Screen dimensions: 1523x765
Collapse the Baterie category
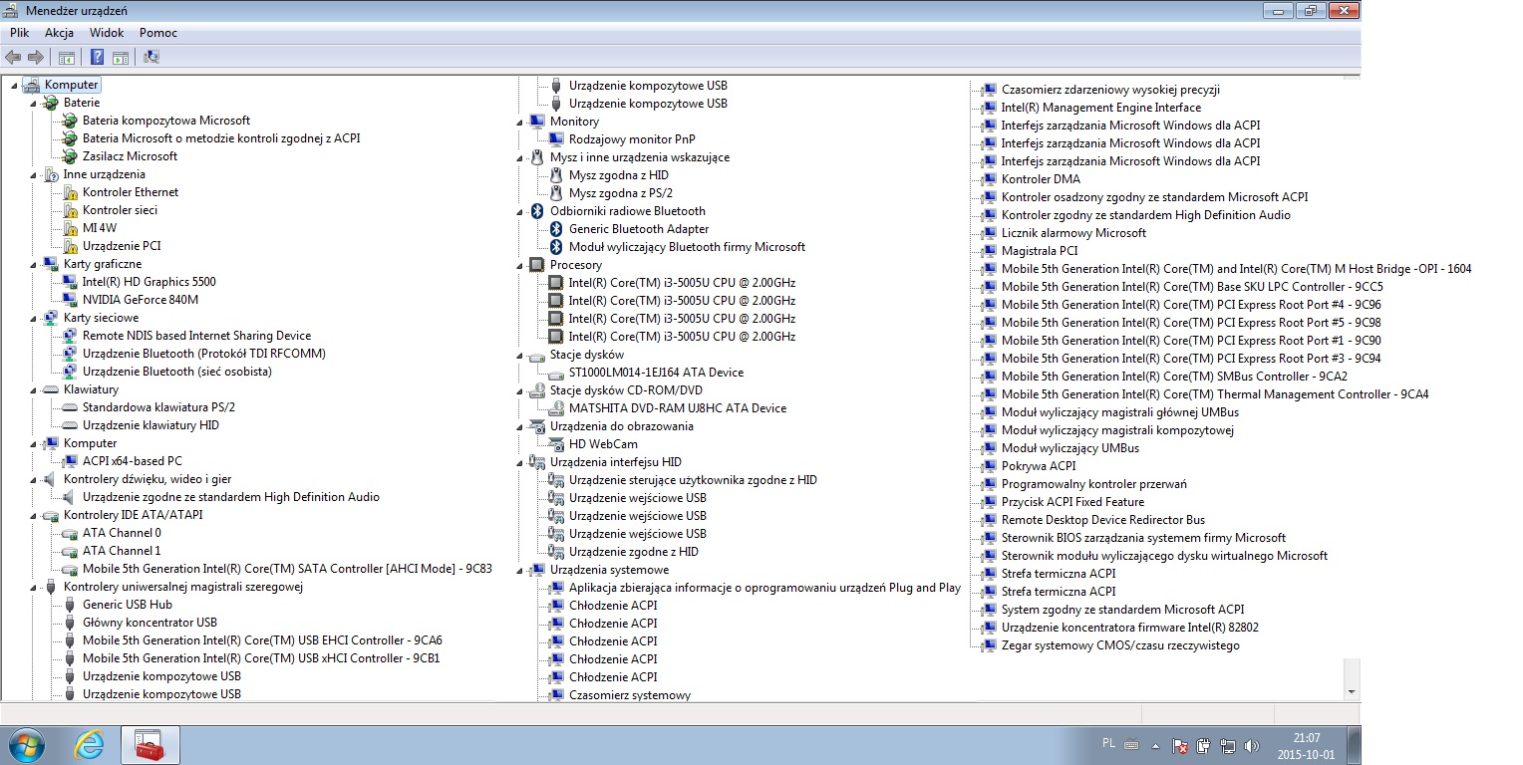tap(33, 103)
